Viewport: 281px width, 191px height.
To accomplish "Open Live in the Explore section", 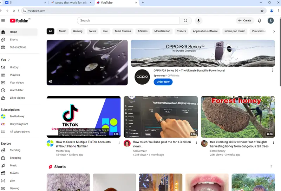I will [x=12, y=181].
